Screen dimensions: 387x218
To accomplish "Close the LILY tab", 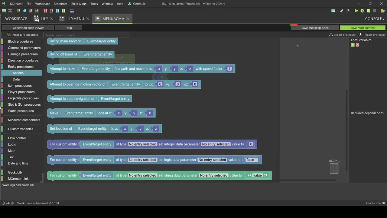I will (x=52, y=18).
